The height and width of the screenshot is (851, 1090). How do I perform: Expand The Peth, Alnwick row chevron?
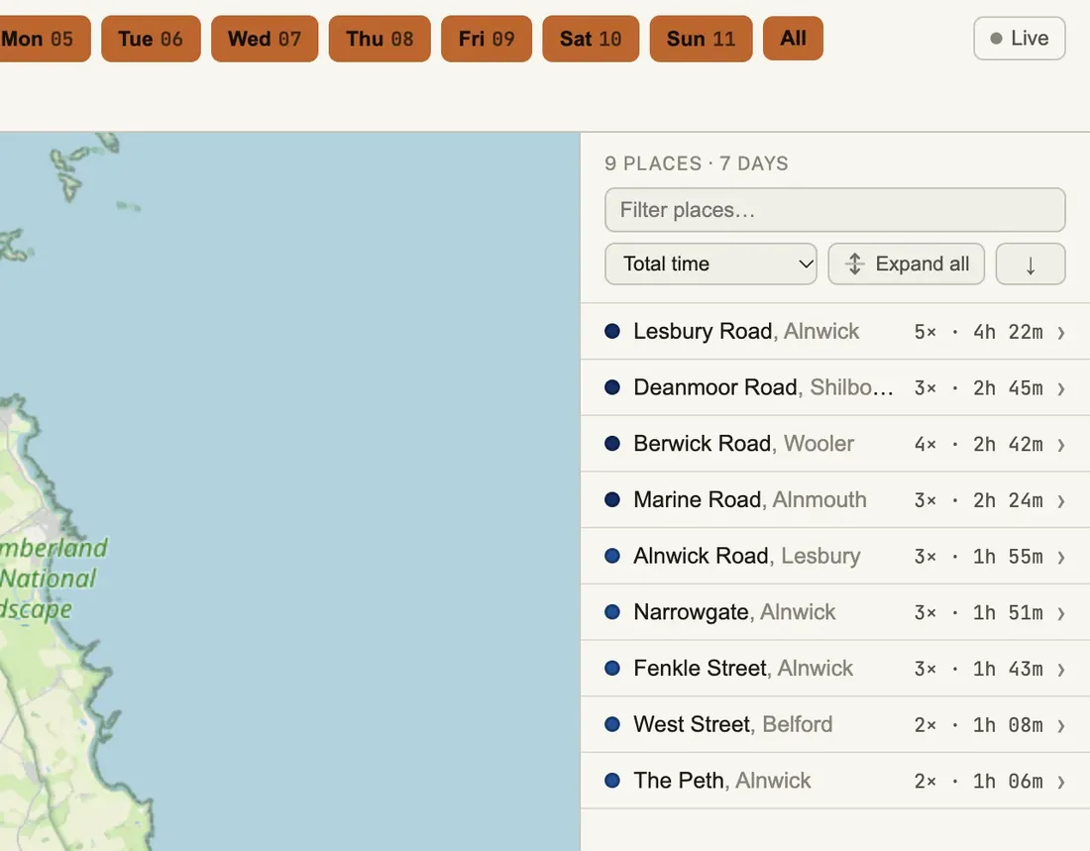[x=1061, y=783]
